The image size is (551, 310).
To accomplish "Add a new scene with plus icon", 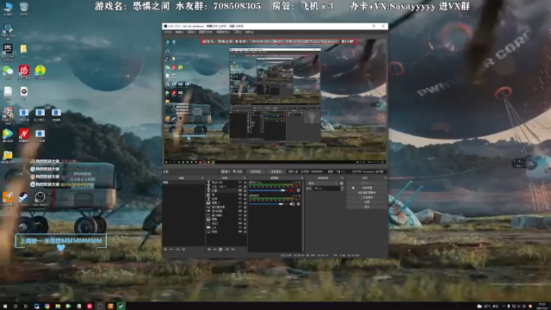I will click(x=165, y=249).
